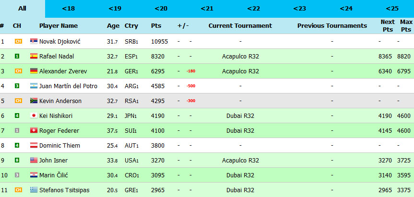Image resolution: width=414 pixels, height=197 pixels.
Task: Click the German flag next to Alexander Zverev
Action: [x=34, y=71]
